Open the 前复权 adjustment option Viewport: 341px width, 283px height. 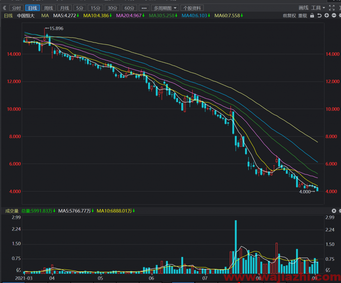click(289, 16)
